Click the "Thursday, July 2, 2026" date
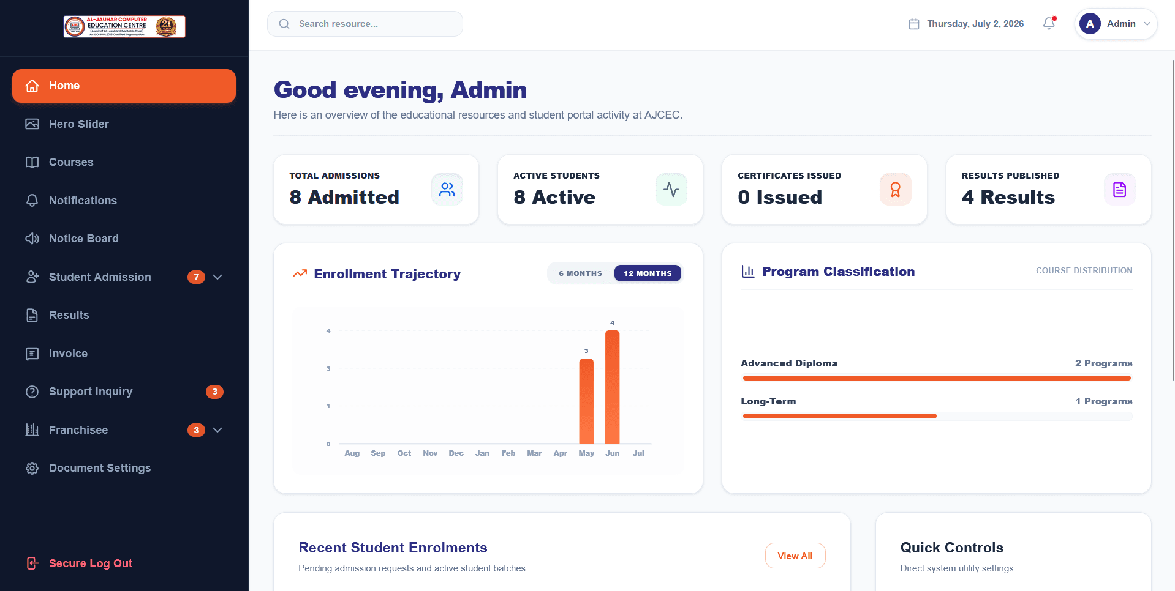Image resolution: width=1175 pixels, height=591 pixels. point(975,24)
